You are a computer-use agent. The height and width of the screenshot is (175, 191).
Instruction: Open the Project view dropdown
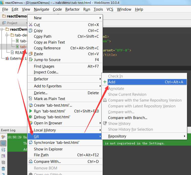pyautogui.click(x=27, y=23)
